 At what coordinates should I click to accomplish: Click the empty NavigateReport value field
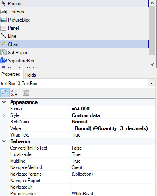pos(112,181)
